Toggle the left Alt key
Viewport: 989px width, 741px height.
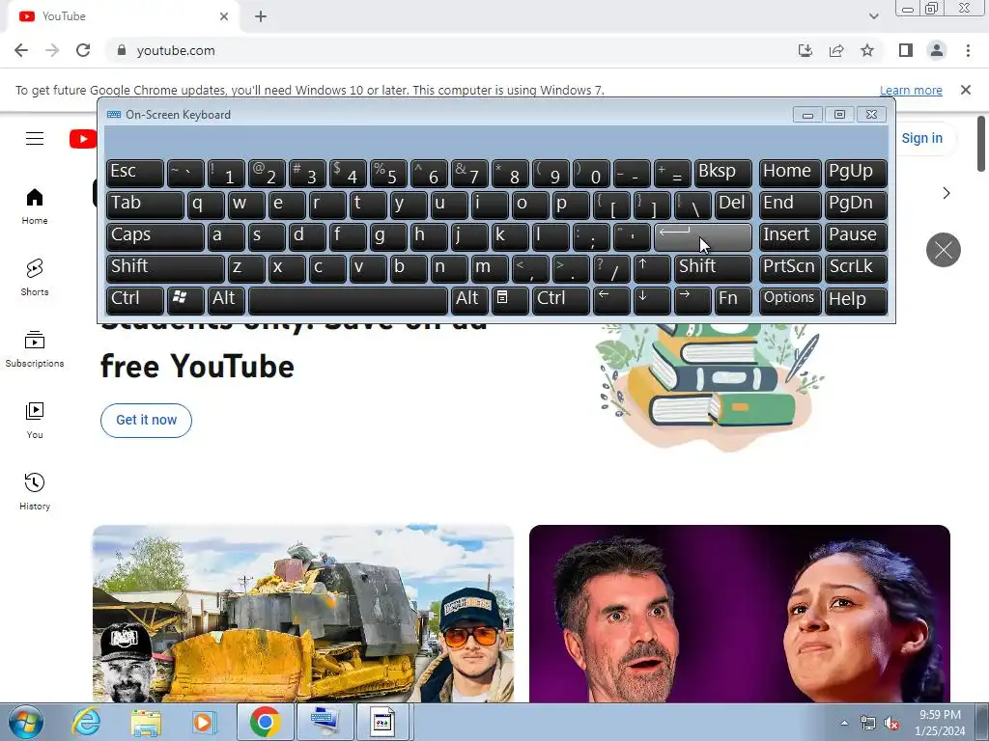tap(226, 300)
